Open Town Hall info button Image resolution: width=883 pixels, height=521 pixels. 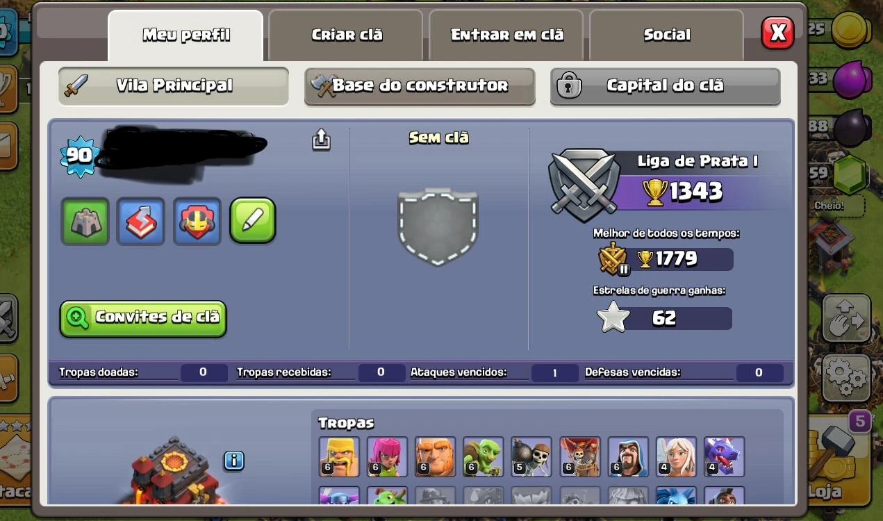click(234, 461)
